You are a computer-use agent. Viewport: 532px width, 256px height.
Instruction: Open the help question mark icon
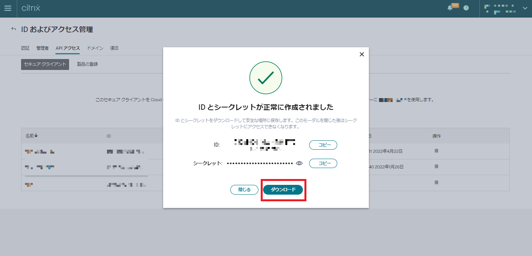coord(465,8)
